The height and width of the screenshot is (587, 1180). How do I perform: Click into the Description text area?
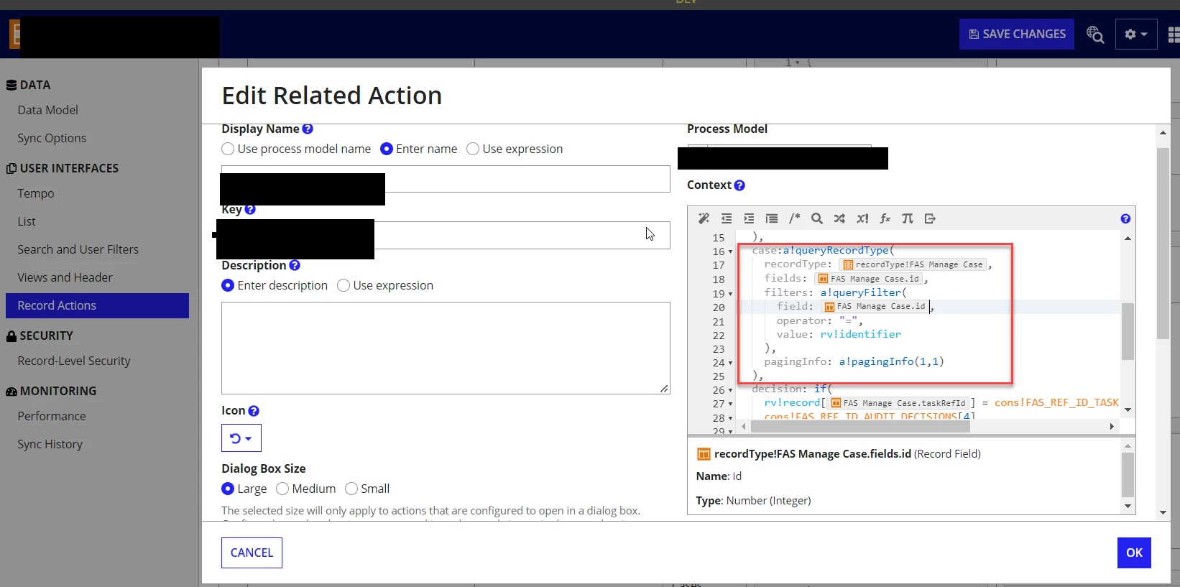point(446,348)
